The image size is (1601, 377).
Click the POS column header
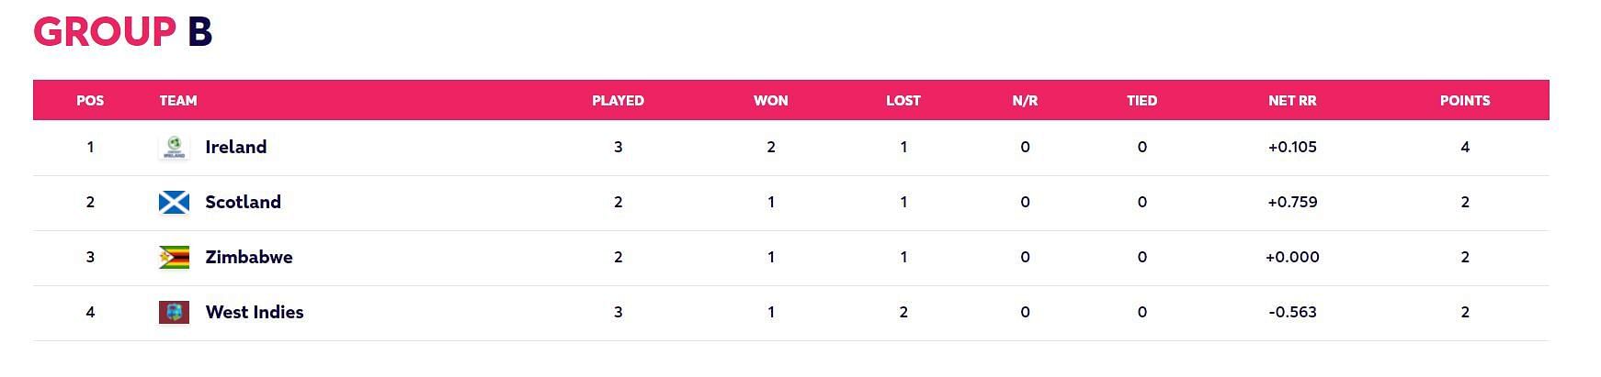click(90, 101)
